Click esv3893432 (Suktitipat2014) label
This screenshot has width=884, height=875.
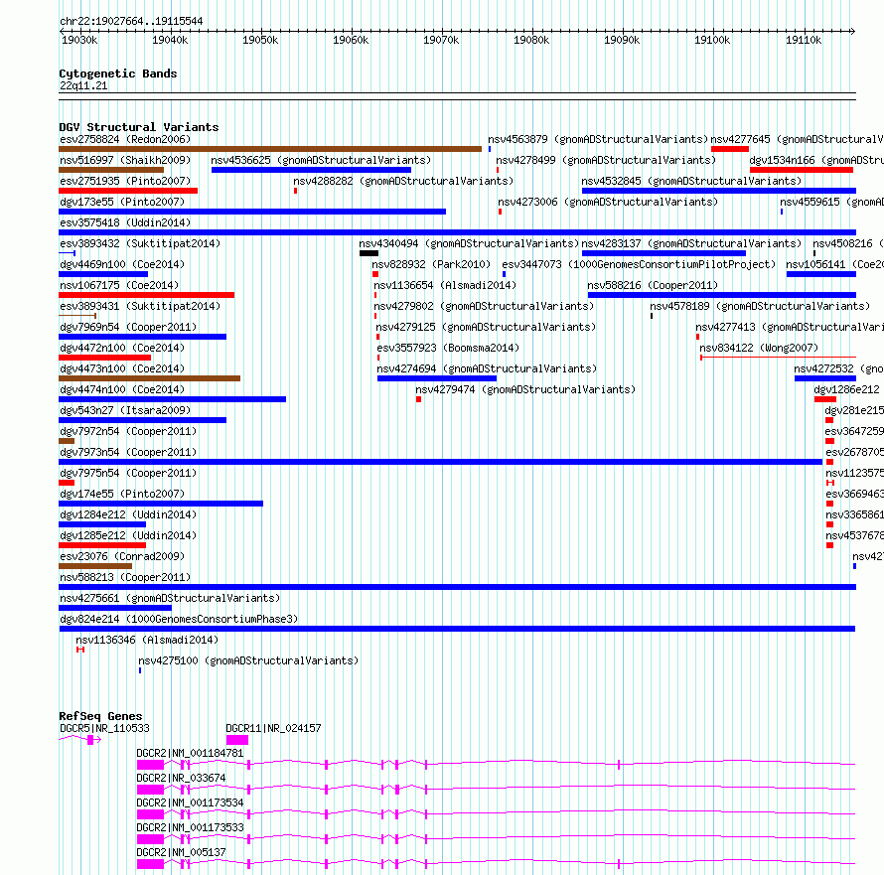pos(140,243)
